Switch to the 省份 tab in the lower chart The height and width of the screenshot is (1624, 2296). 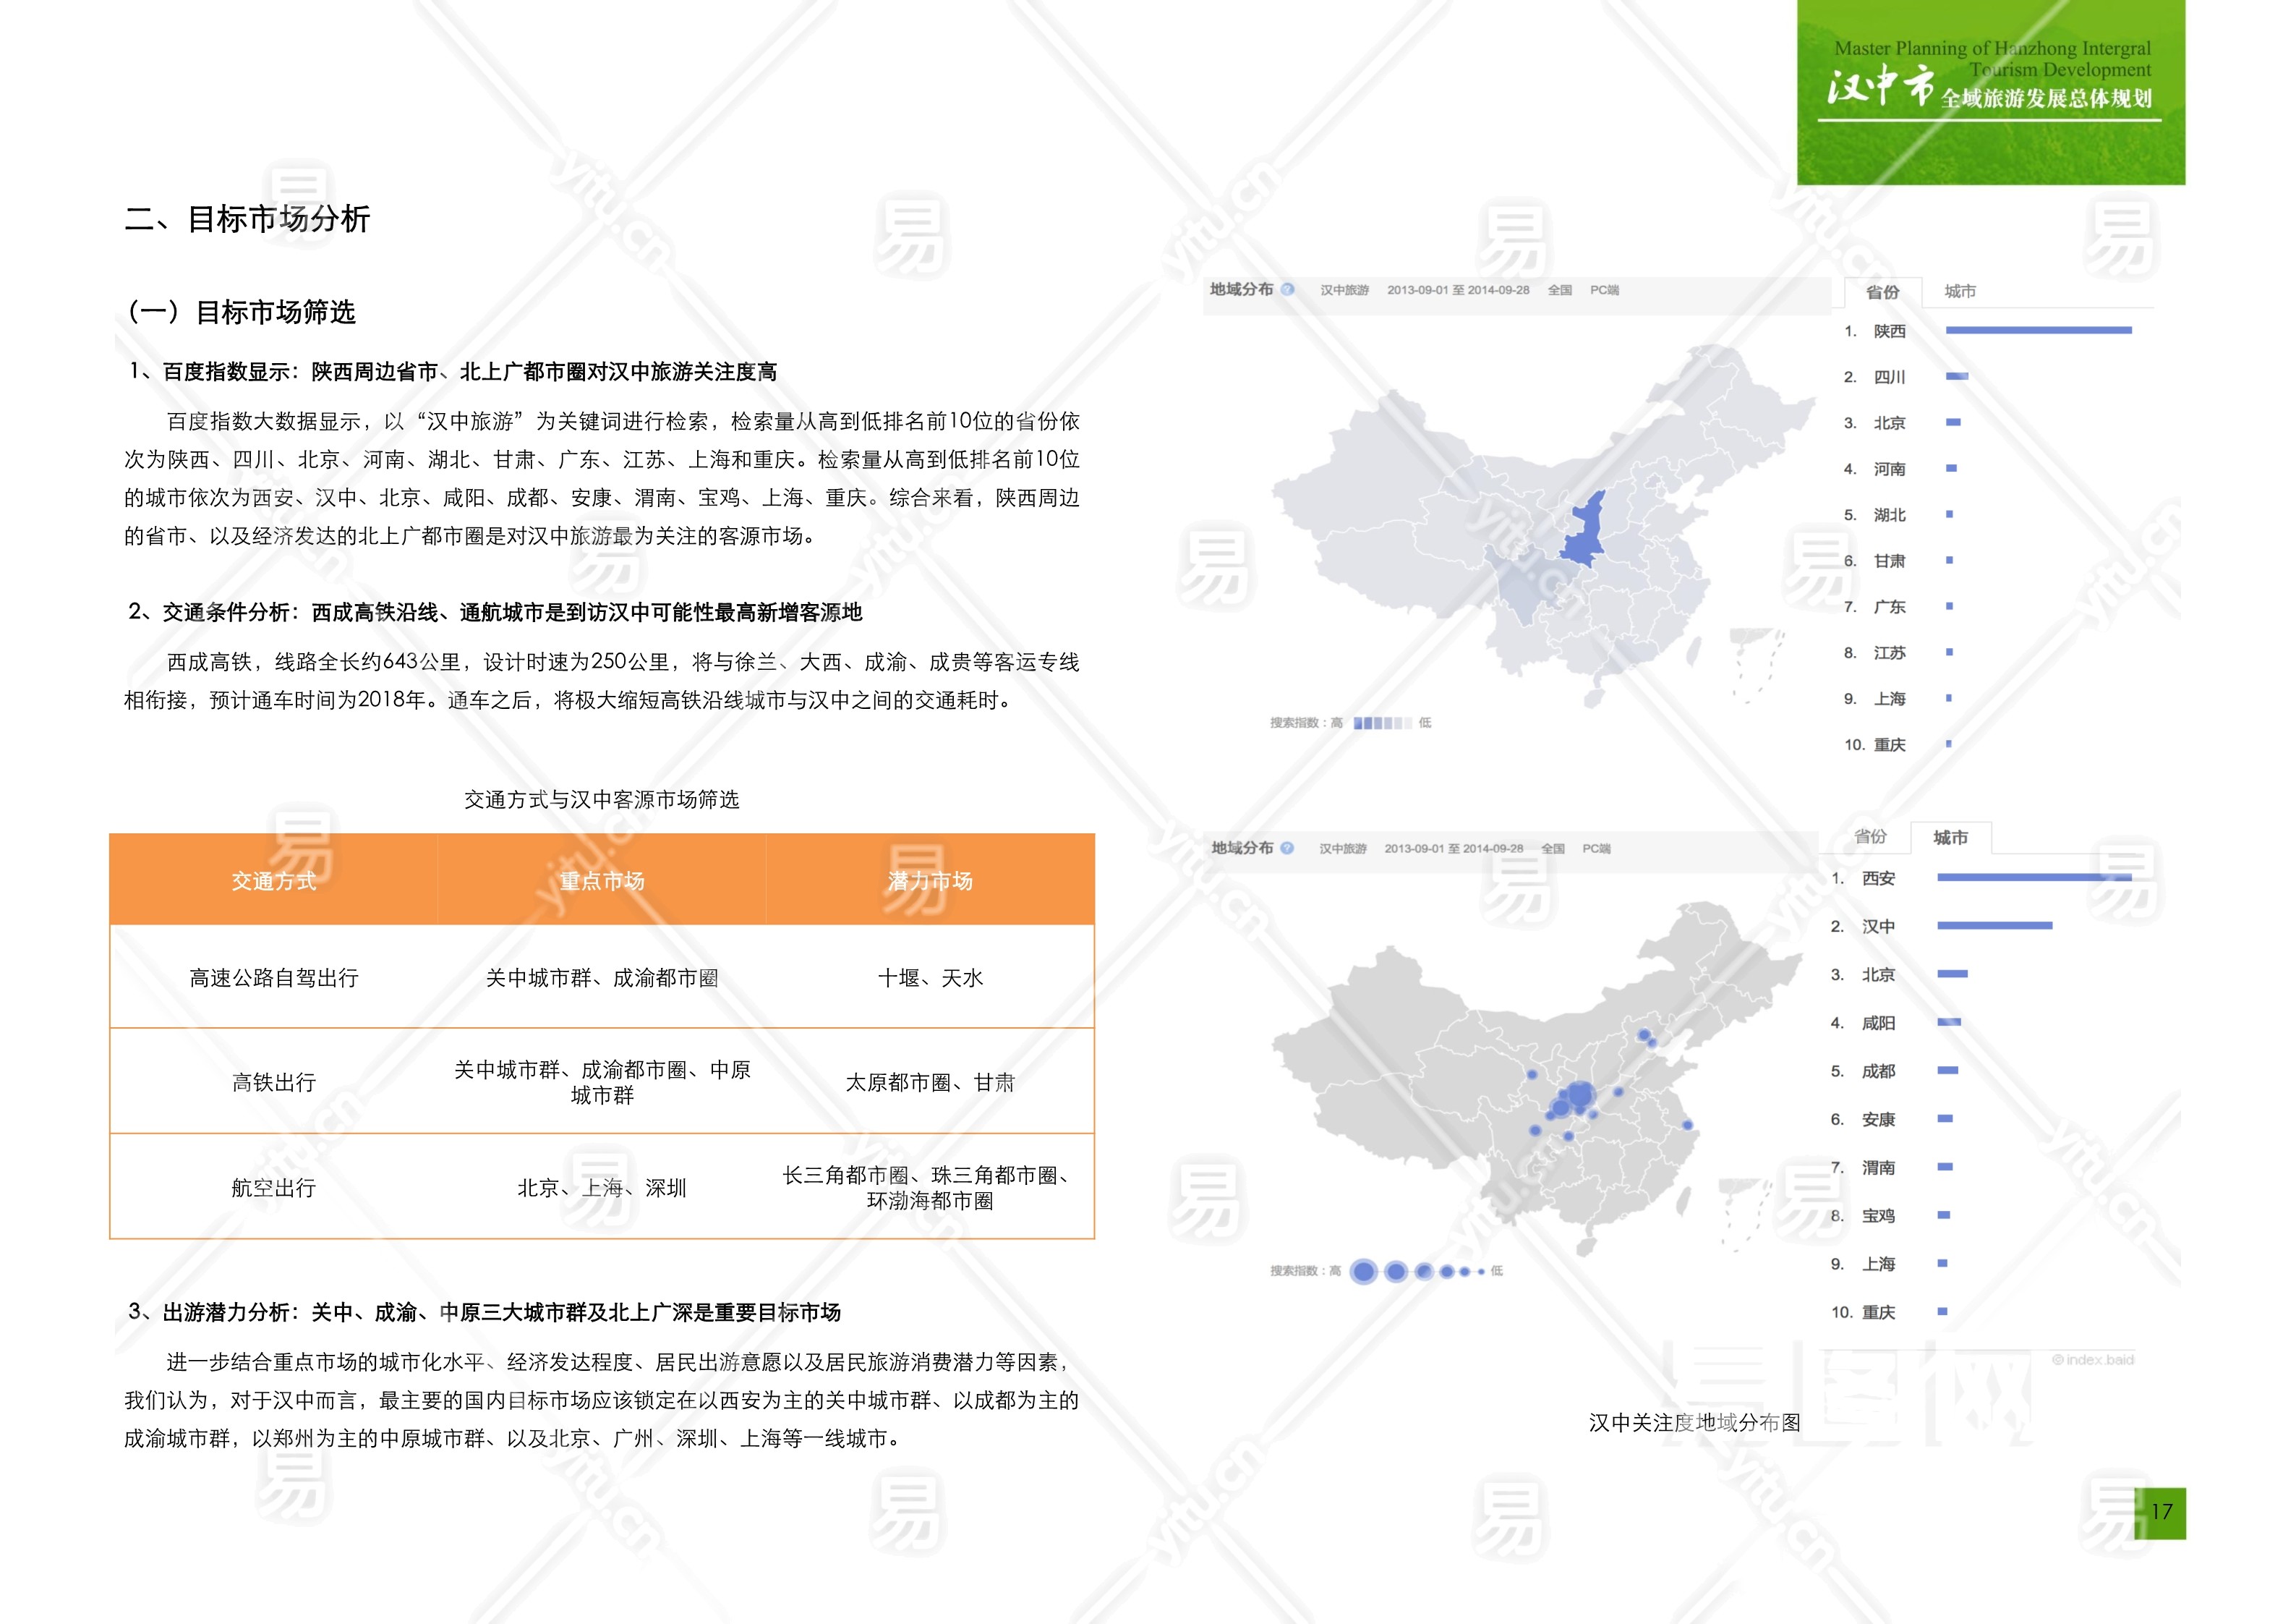pyautogui.click(x=1869, y=836)
